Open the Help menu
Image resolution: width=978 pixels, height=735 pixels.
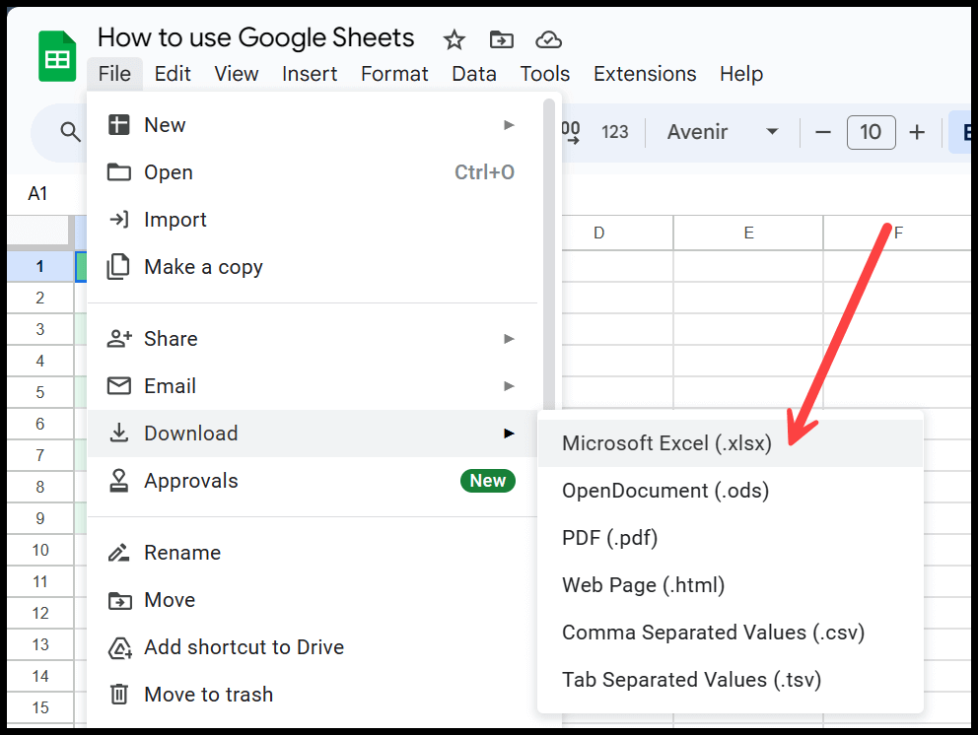click(741, 74)
